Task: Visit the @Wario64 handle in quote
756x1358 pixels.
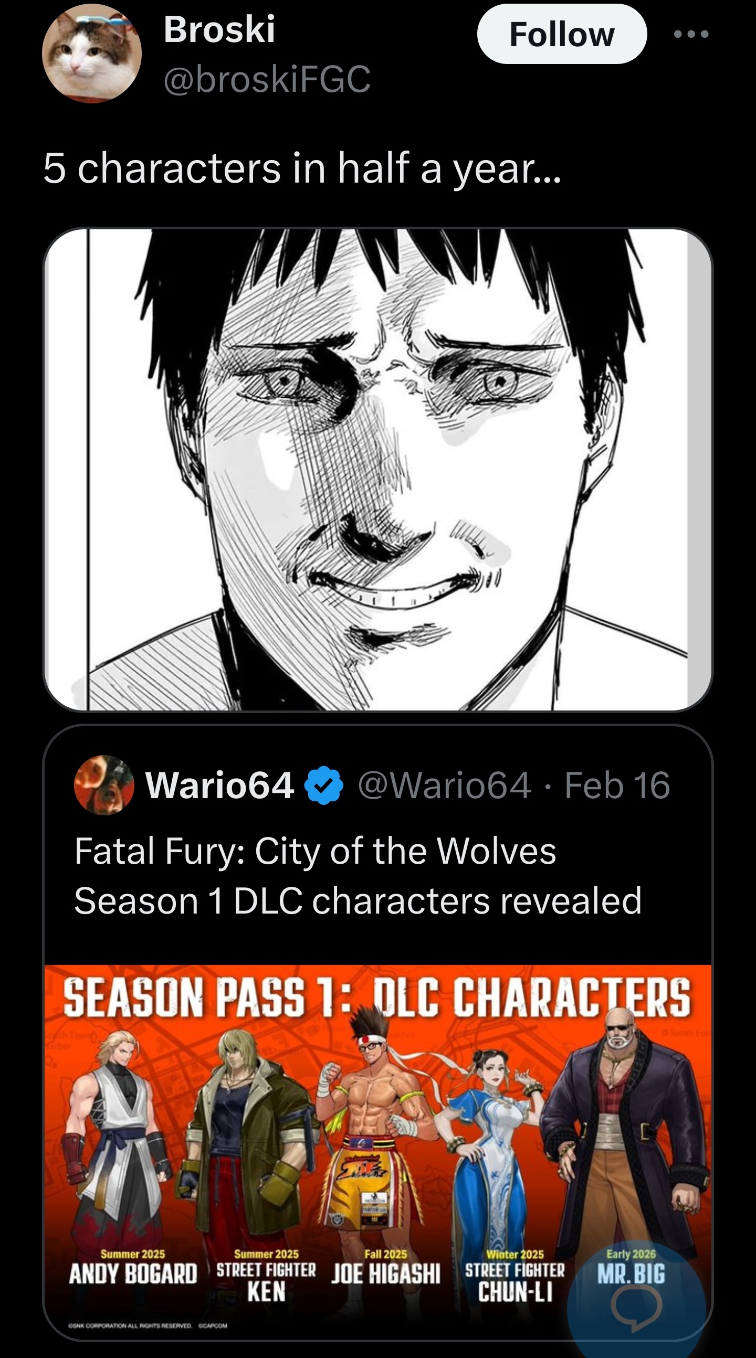Action: pyautogui.click(x=444, y=786)
